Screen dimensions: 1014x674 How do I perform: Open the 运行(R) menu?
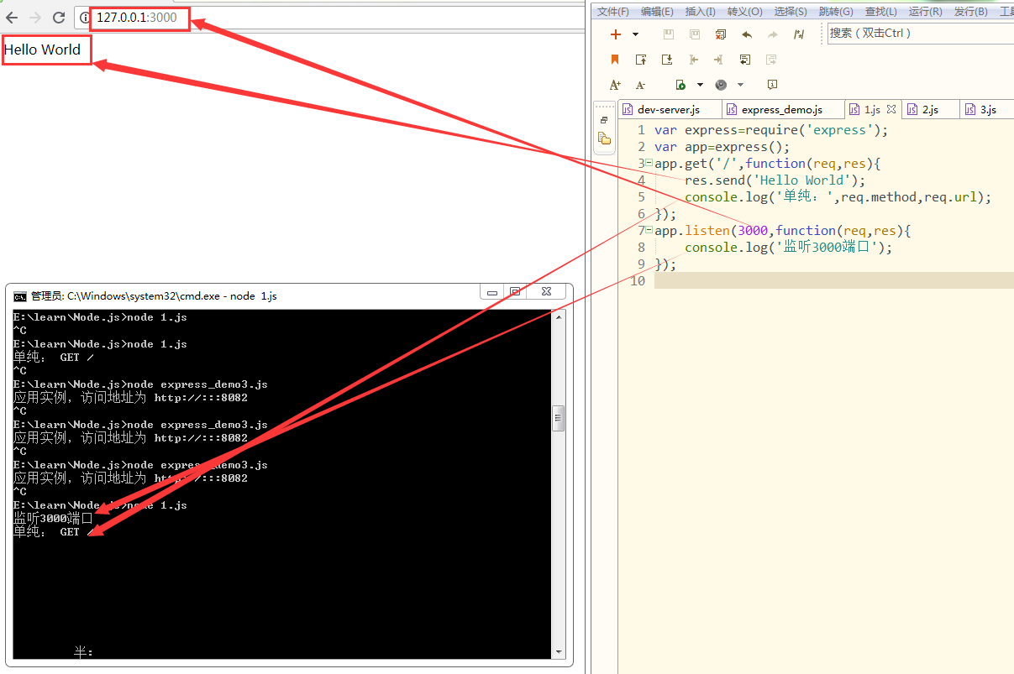[925, 11]
